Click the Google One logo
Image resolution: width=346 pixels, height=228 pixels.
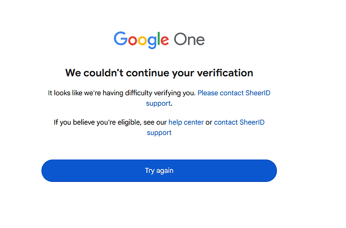pos(159,40)
